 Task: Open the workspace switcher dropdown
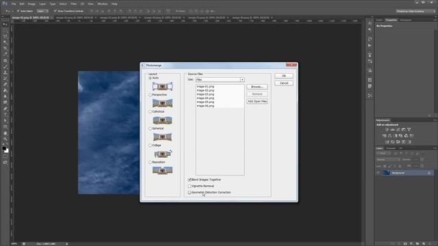pyautogui.click(x=415, y=11)
